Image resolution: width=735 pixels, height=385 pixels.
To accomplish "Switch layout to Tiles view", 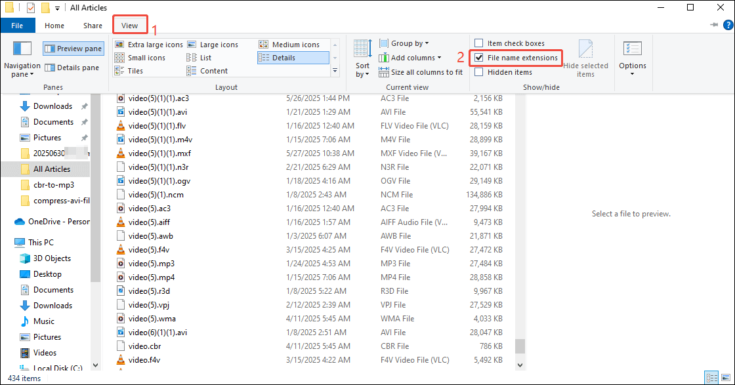I will pyautogui.click(x=129, y=71).
